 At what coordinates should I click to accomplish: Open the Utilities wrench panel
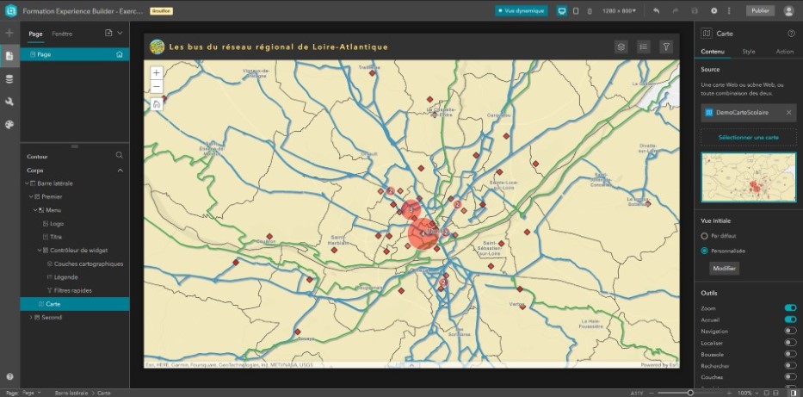(9, 102)
